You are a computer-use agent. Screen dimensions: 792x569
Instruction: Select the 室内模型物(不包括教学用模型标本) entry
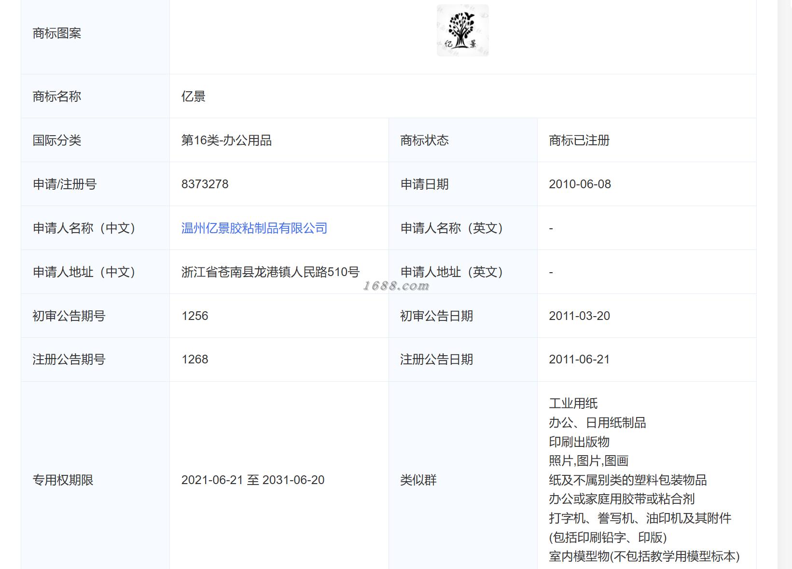644,556
